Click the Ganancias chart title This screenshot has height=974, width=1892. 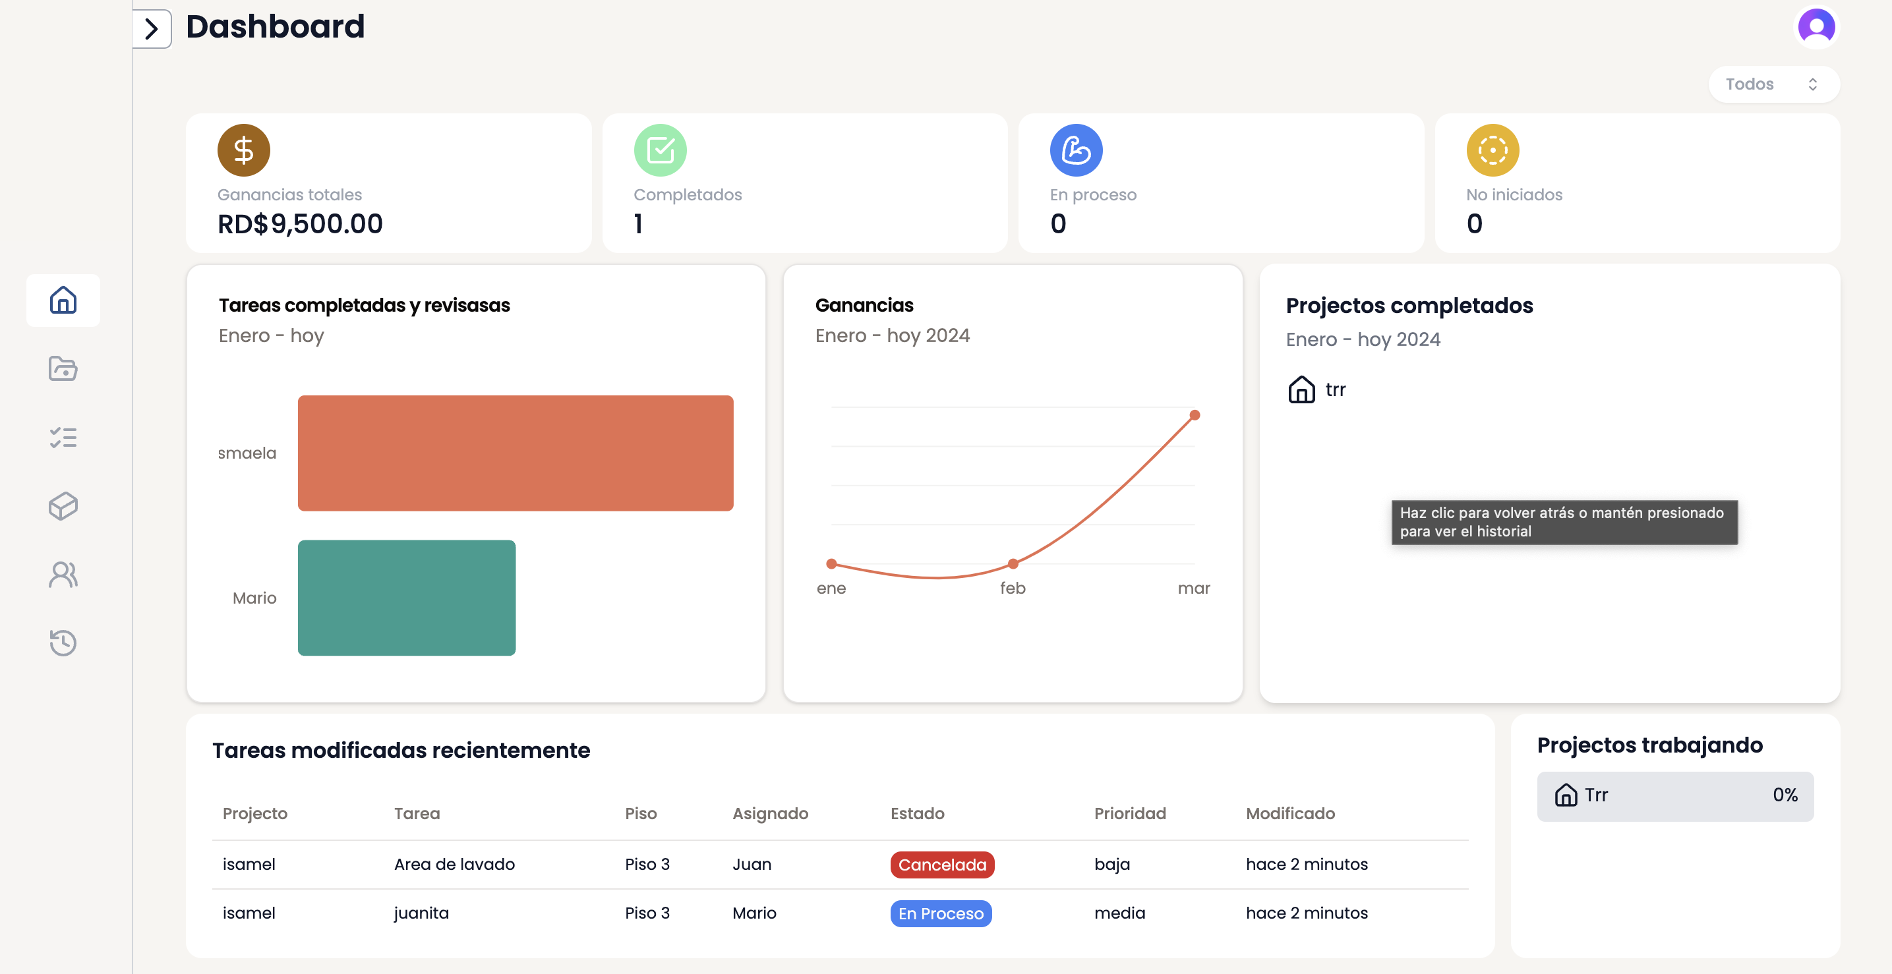864,305
